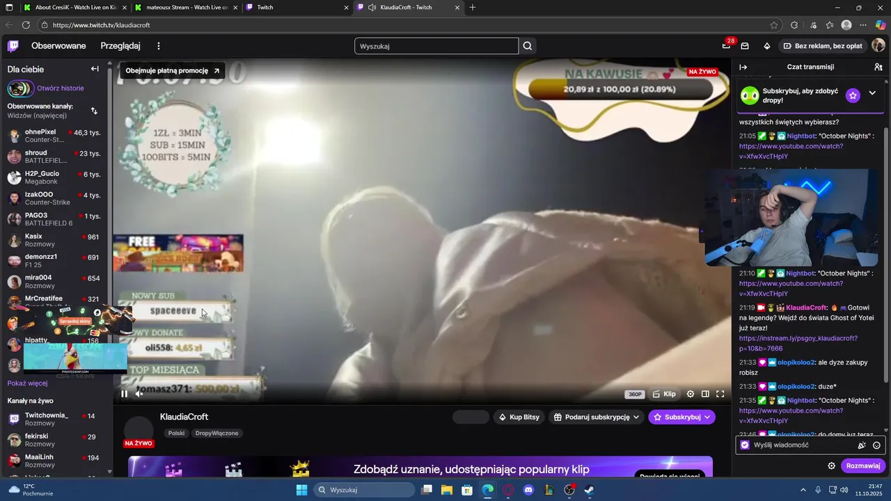Expand the list with Pokaż więcej

click(x=27, y=383)
